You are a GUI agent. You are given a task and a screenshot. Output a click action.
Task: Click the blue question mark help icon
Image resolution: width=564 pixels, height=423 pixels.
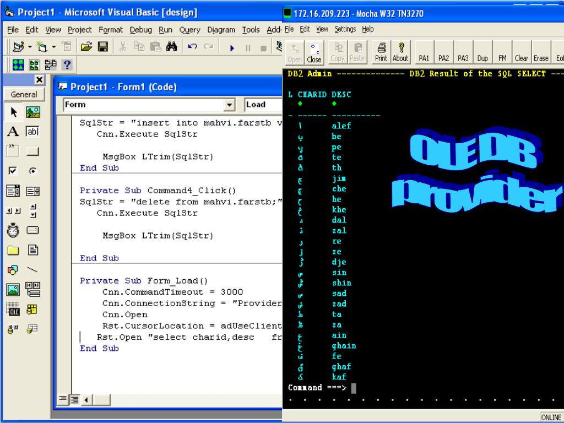[x=67, y=65]
